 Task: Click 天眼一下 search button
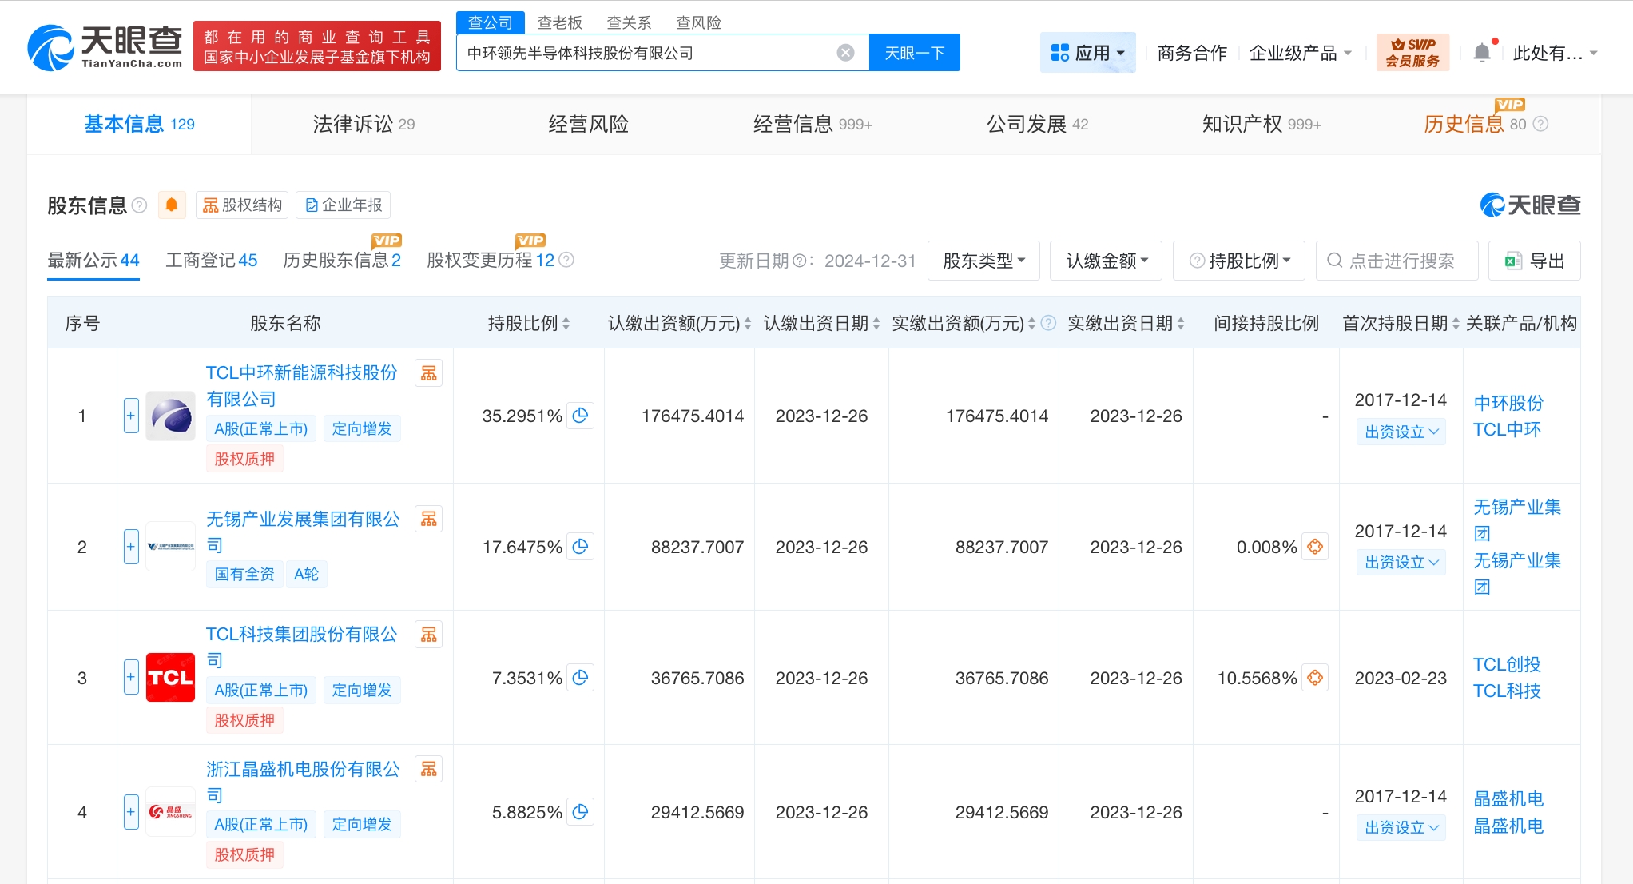tap(914, 53)
